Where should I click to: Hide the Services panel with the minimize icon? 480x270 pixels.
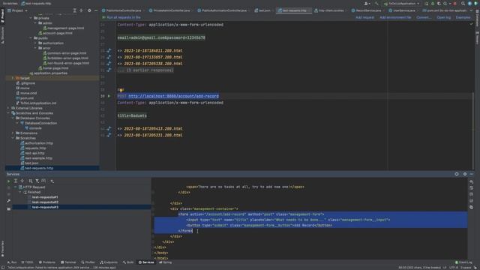472,174
